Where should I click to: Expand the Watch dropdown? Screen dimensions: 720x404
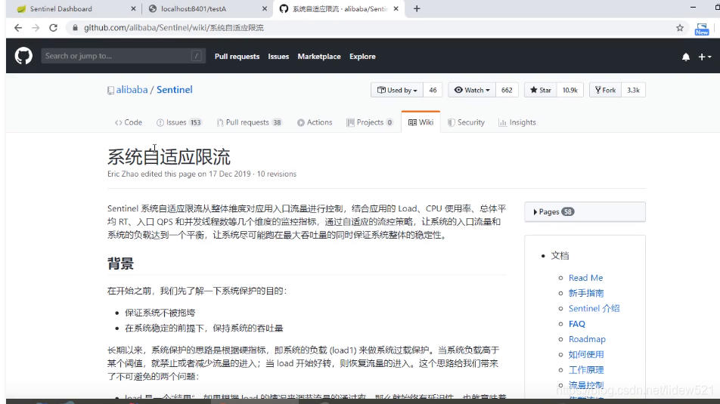(x=472, y=91)
